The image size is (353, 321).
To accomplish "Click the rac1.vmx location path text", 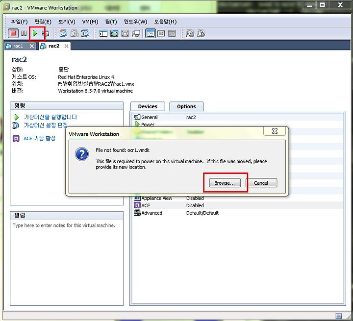I will click(x=96, y=84).
